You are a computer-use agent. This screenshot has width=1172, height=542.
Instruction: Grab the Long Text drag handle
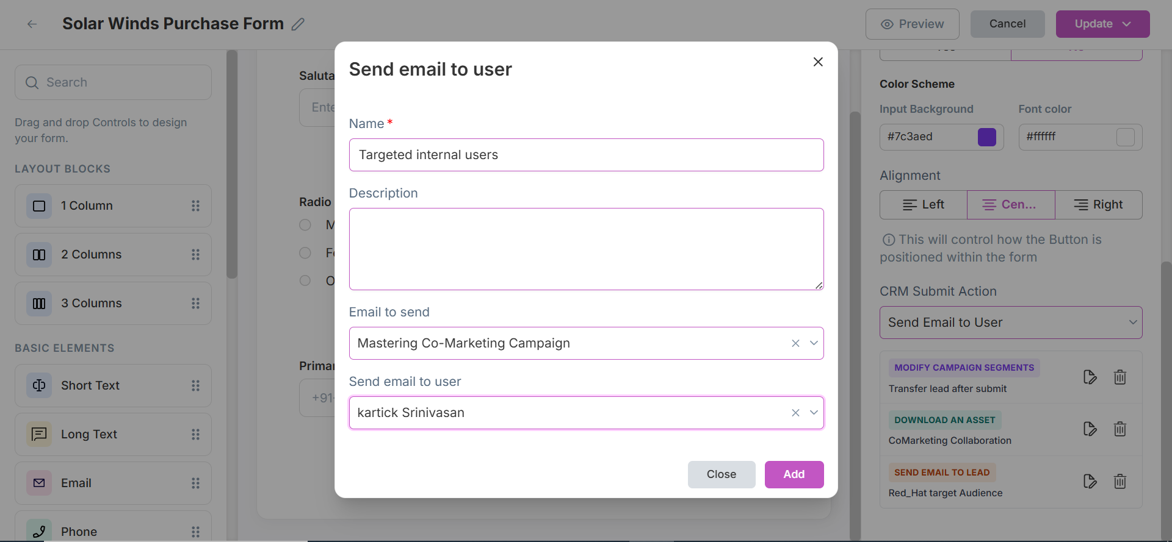(195, 434)
